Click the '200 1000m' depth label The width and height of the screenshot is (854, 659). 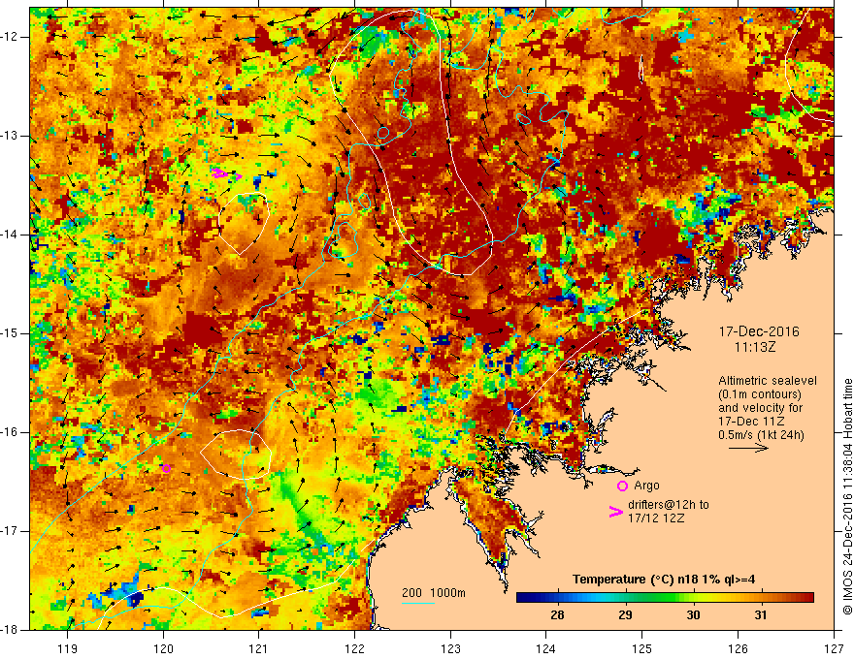(434, 593)
